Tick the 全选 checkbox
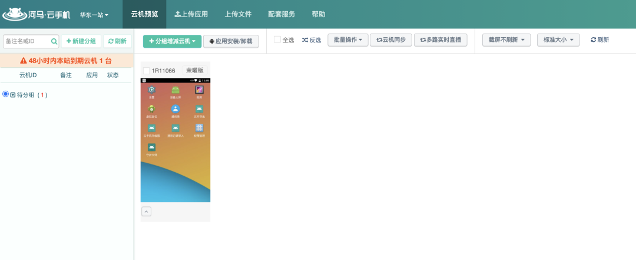 tap(277, 40)
